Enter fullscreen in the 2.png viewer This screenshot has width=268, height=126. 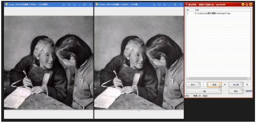click(74, 5)
